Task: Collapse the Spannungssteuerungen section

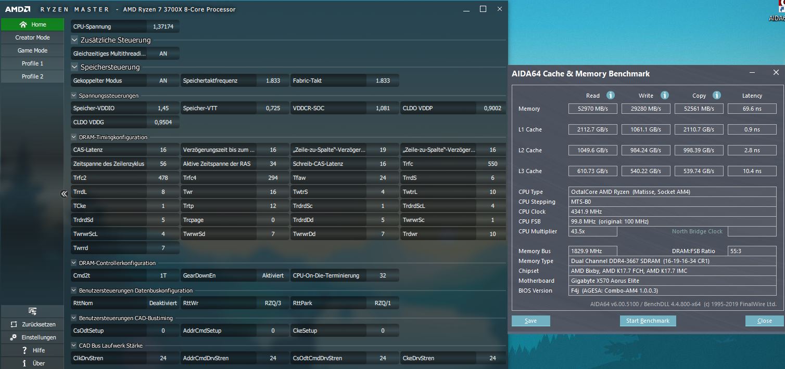Action: pyautogui.click(x=74, y=96)
